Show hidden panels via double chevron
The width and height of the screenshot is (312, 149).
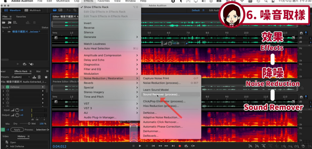coord(47,71)
